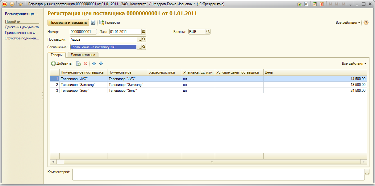
Task: Copy row with the duplicate icon
Action: (x=78, y=63)
